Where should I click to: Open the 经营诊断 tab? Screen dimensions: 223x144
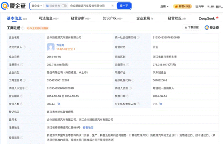pyautogui.click(x=81, y=18)
